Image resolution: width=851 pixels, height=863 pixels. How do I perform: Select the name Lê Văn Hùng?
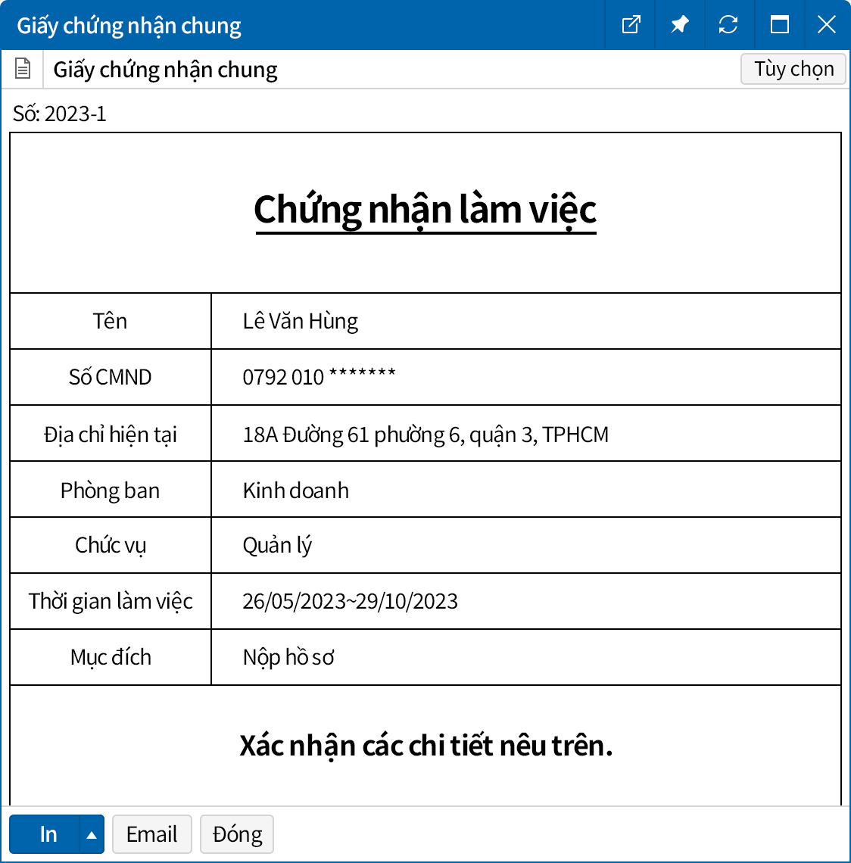pyautogui.click(x=301, y=322)
